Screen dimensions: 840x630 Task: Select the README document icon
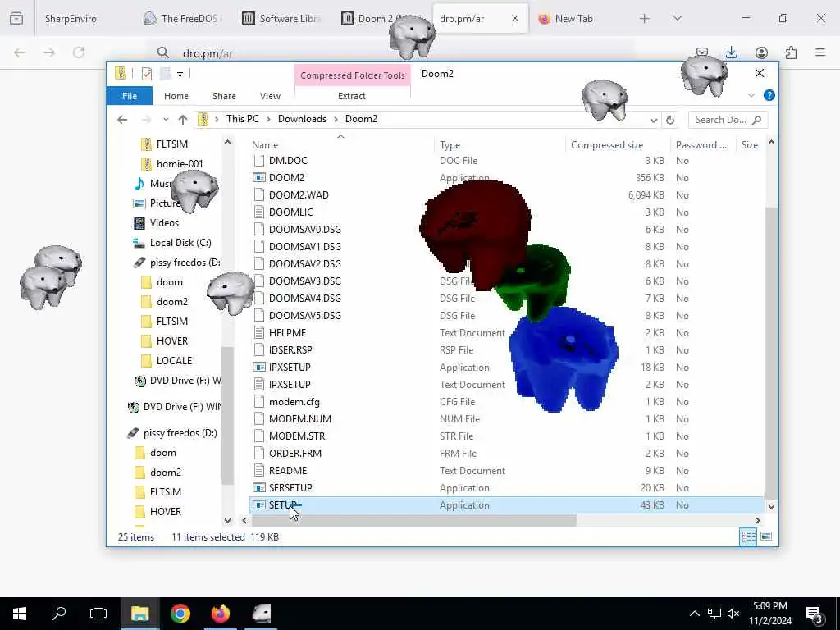(258, 470)
